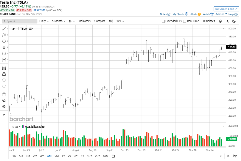Pick the numbered label tool
241x161 pixels.
pyautogui.click(x=4, y=54)
